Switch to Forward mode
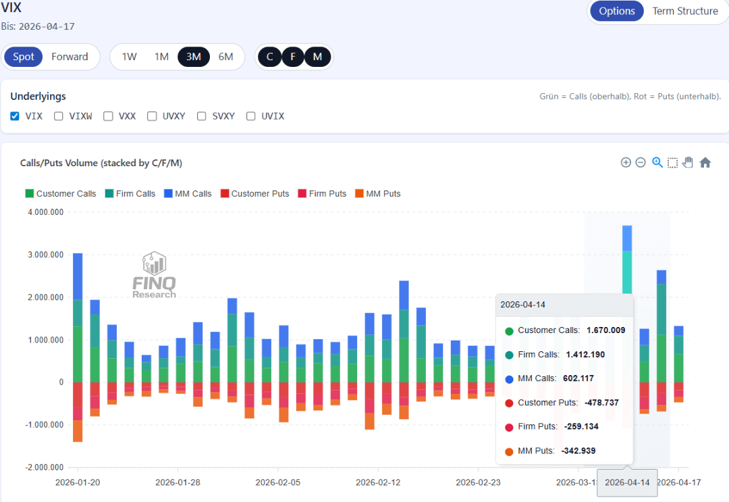 pyautogui.click(x=70, y=57)
